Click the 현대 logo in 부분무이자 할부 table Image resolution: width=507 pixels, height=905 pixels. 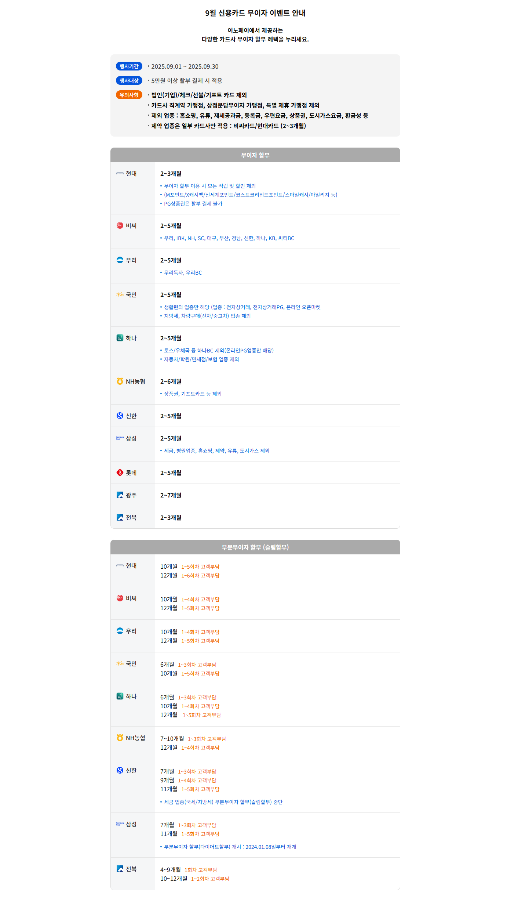pos(120,566)
